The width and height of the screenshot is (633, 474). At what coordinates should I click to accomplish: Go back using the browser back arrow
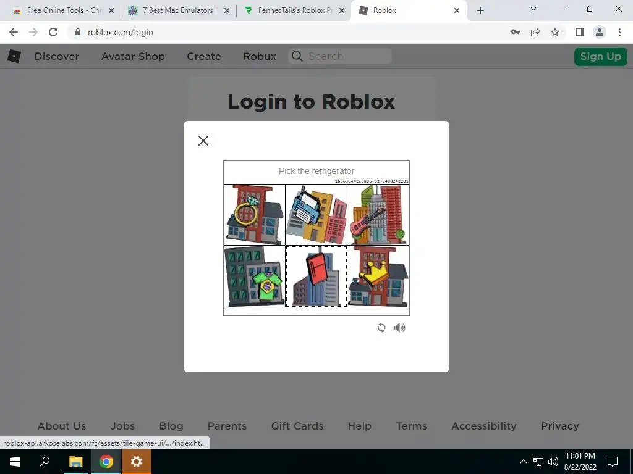point(14,32)
